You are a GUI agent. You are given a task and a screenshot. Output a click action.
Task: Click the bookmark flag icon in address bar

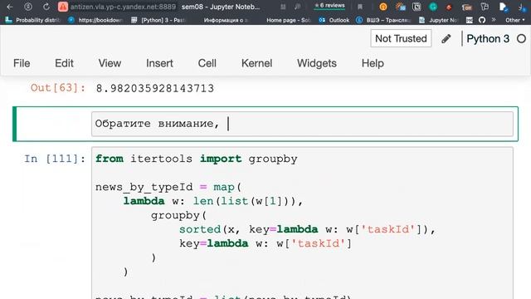pos(360,7)
